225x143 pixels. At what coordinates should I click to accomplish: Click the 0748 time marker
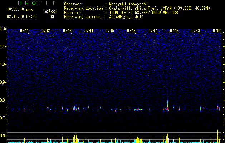(x=174, y=31)
